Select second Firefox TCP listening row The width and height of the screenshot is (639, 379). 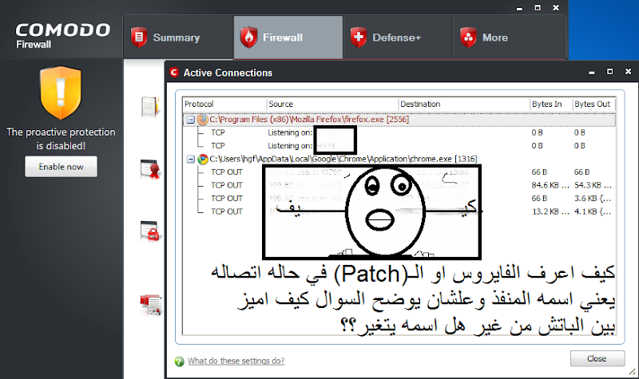(399, 146)
